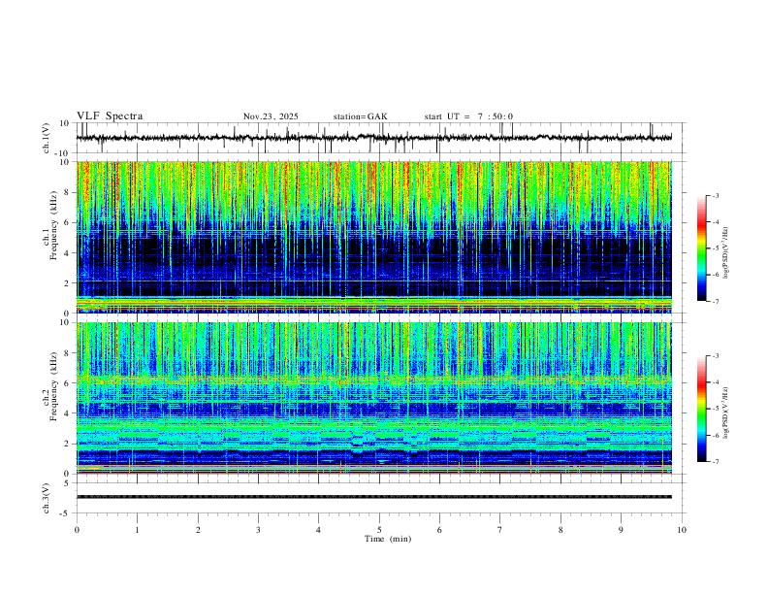Click the upper color bar's "log(PSD)" unit label
This screenshot has height=594, width=768.
point(726,253)
